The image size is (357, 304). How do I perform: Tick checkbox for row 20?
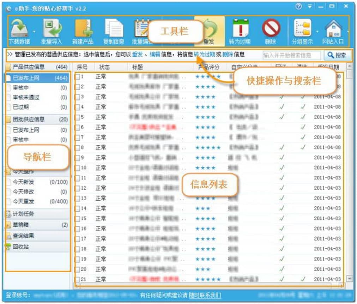(77, 269)
